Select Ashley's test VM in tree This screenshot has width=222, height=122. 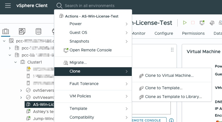44,112
